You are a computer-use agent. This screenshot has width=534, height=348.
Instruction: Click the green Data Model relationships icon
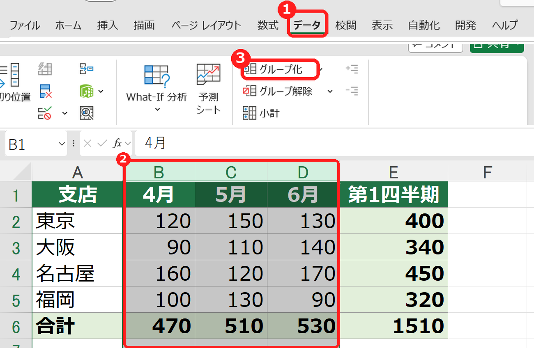(86, 91)
